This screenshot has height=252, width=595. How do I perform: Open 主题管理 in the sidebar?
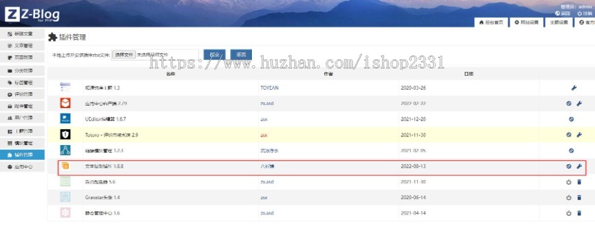point(22,131)
